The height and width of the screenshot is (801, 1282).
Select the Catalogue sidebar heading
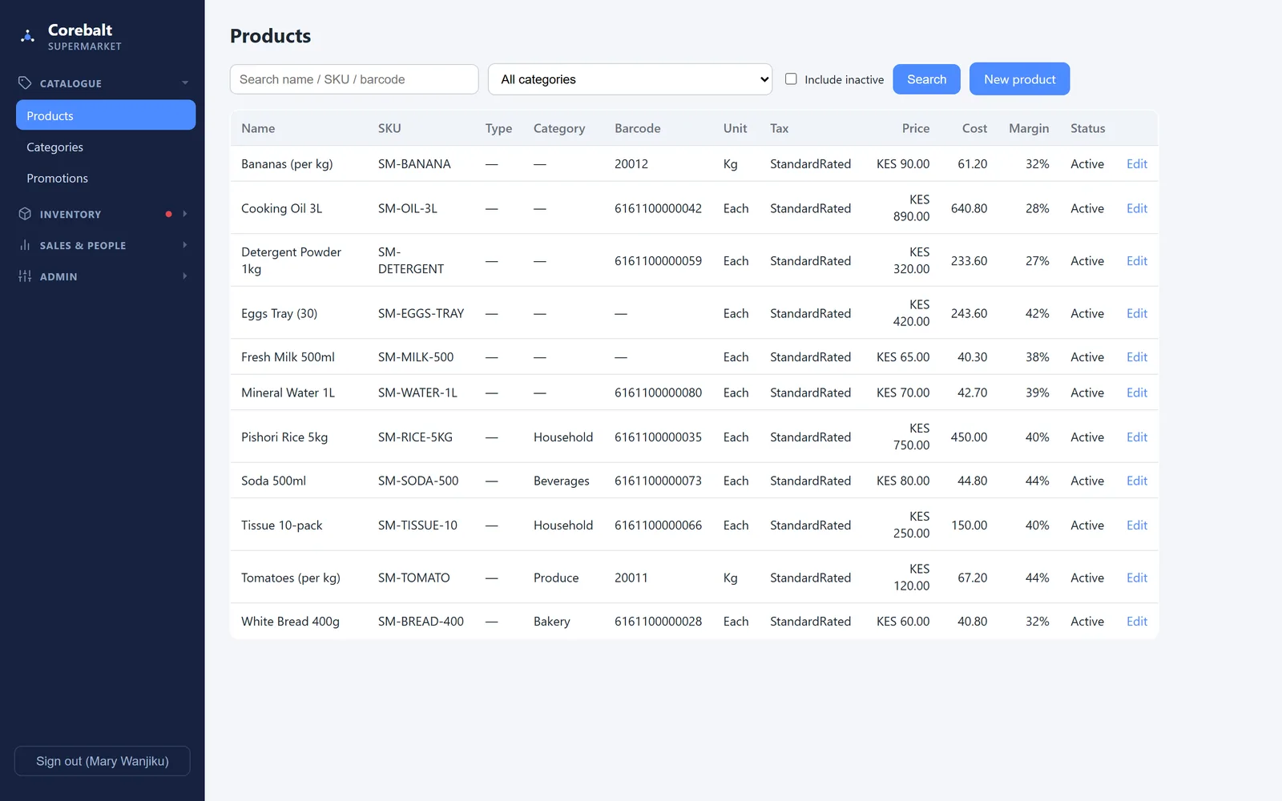71,83
